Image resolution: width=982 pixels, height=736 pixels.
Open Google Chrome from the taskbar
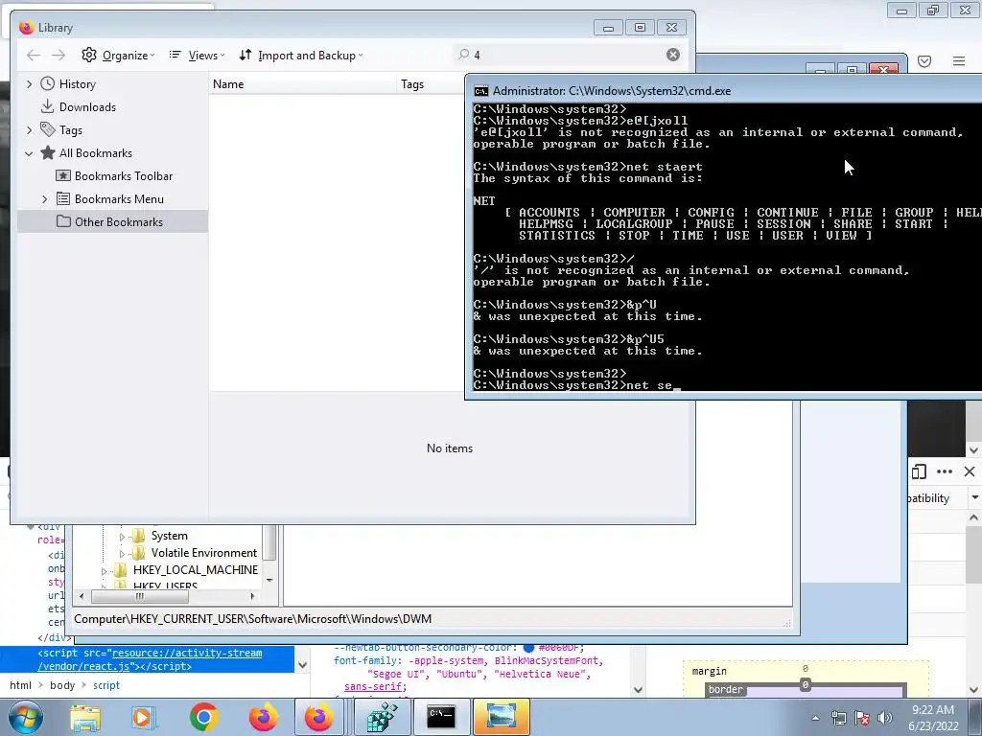pos(203,717)
